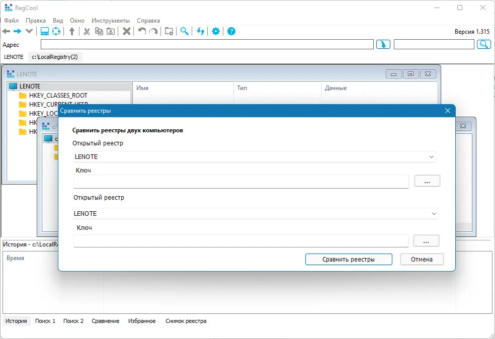Viewport: 495px width, 339px height.
Task: Switch to the LENOTE registry tab
Action: [x=14, y=57]
